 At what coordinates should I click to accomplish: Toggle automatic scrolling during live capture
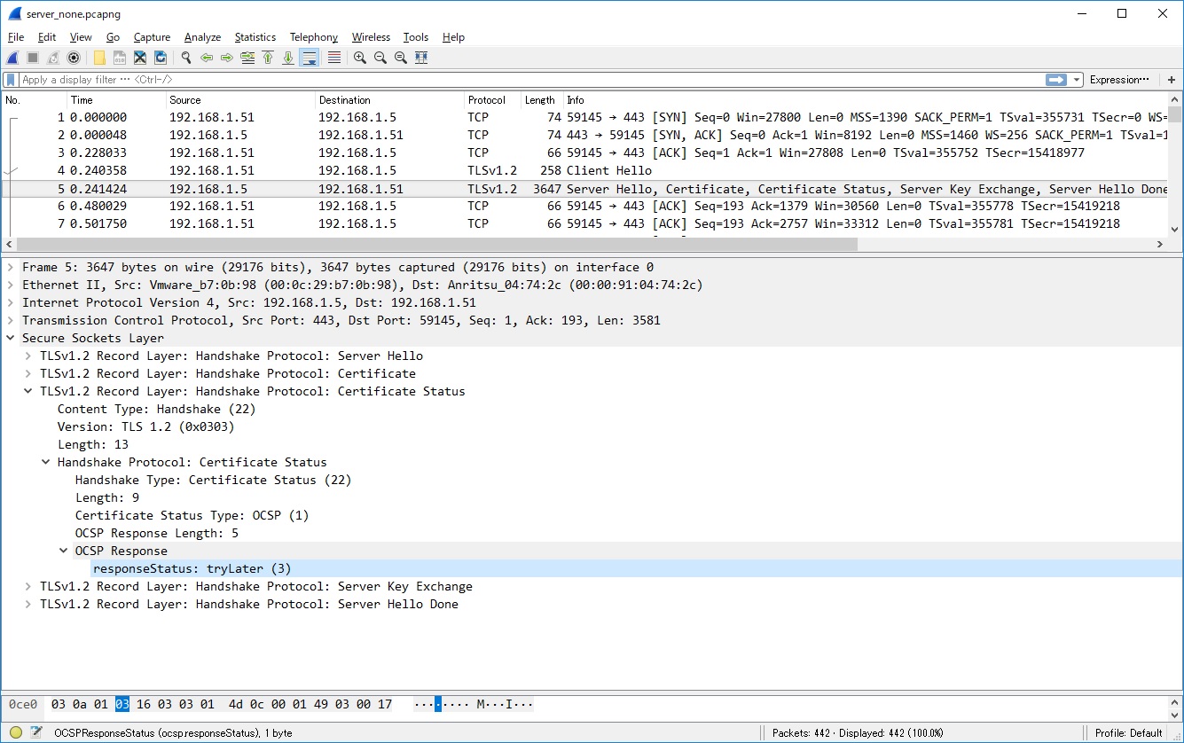[309, 57]
